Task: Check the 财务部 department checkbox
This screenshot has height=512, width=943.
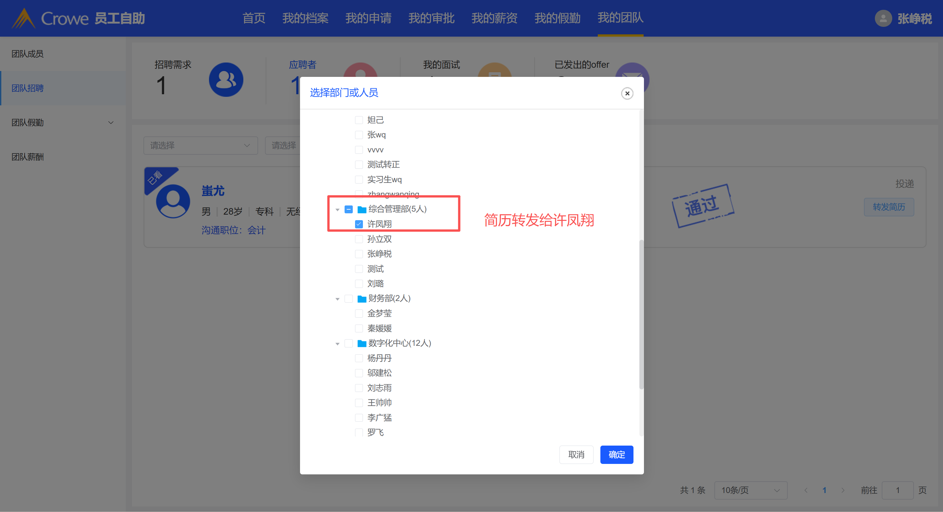Action: 349,299
